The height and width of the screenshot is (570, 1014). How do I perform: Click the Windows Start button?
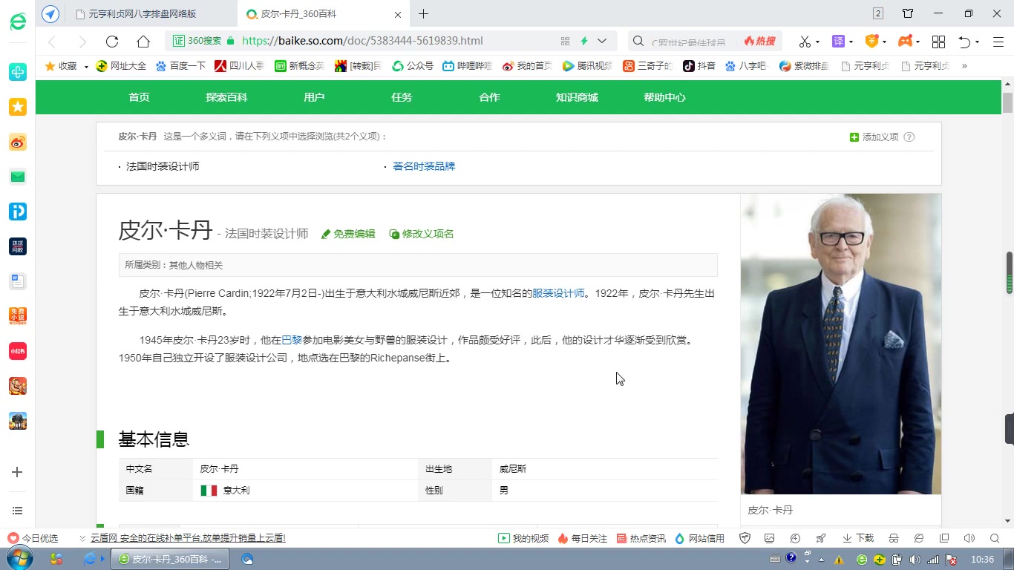pyautogui.click(x=19, y=559)
